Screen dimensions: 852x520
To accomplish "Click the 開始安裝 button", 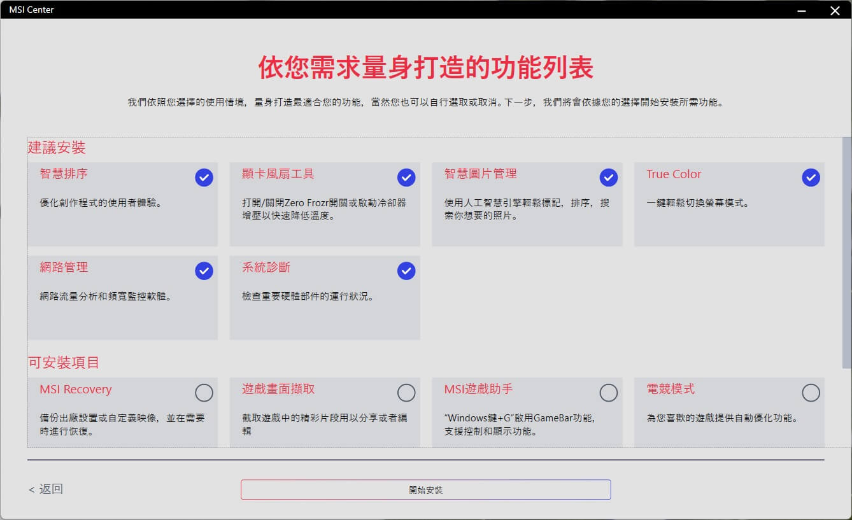I will pyautogui.click(x=425, y=489).
